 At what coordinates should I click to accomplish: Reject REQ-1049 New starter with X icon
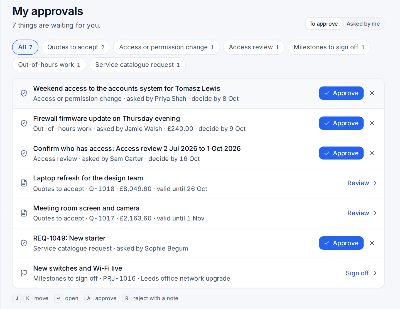coord(372,243)
